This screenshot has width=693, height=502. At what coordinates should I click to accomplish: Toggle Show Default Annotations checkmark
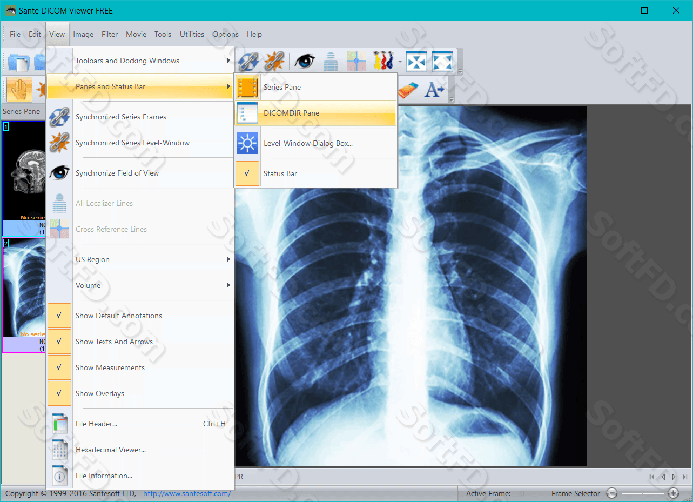(x=59, y=316)
